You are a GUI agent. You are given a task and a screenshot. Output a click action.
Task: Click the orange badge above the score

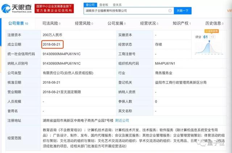tap(212, 31)
